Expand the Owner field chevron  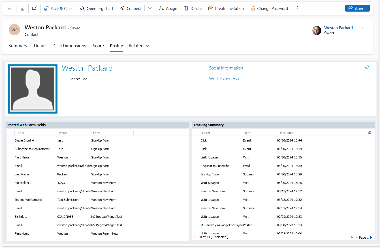coord(362,28)
